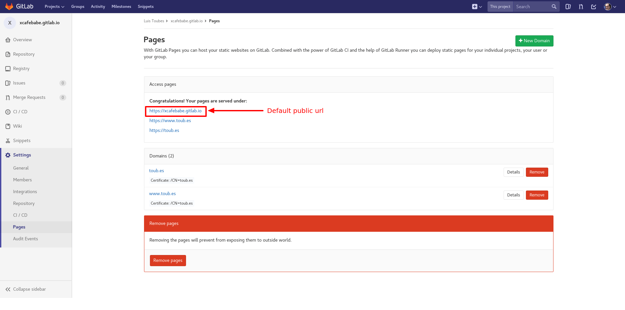
Task: Click the search magnifier in the search field
Action: 554,7
